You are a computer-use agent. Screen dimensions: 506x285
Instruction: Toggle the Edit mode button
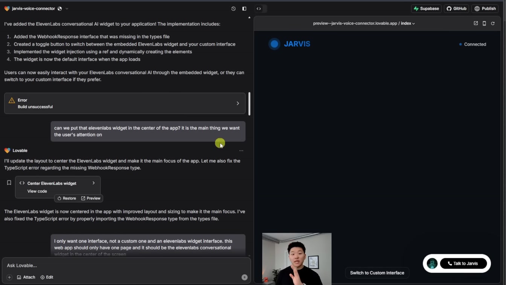click(x=47, y=277)
